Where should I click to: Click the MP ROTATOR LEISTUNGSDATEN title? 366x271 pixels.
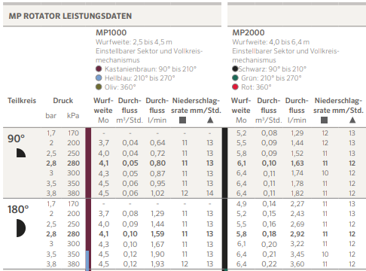click(x=70, y=16)
